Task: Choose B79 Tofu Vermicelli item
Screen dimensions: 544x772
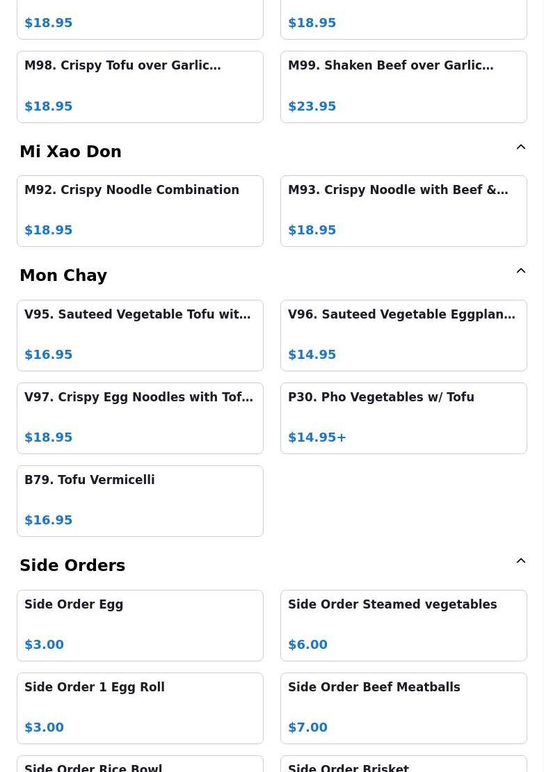Action: (x=140, y=501)
